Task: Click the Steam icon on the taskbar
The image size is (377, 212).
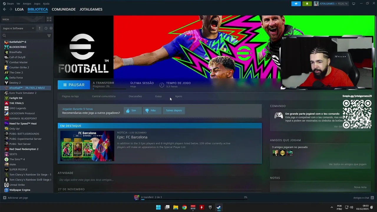Action: click(x=219, y=207)
